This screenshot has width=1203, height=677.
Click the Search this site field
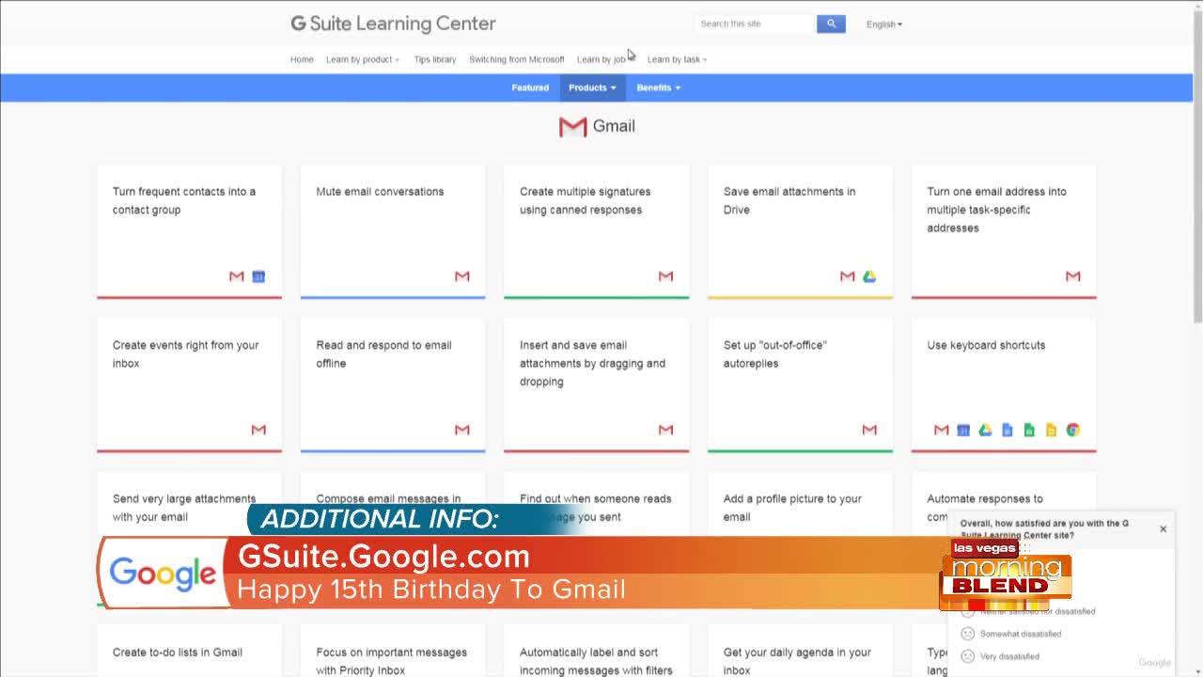pyautogui.click(x=755, y=24)
